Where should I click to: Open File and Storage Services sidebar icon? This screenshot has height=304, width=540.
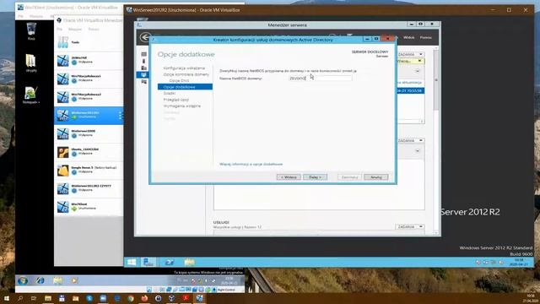[x=144, y=82]
